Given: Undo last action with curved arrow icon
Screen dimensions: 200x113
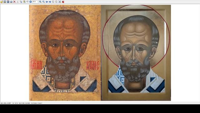Looking at the screenshot, I should (x=27, y=2).
